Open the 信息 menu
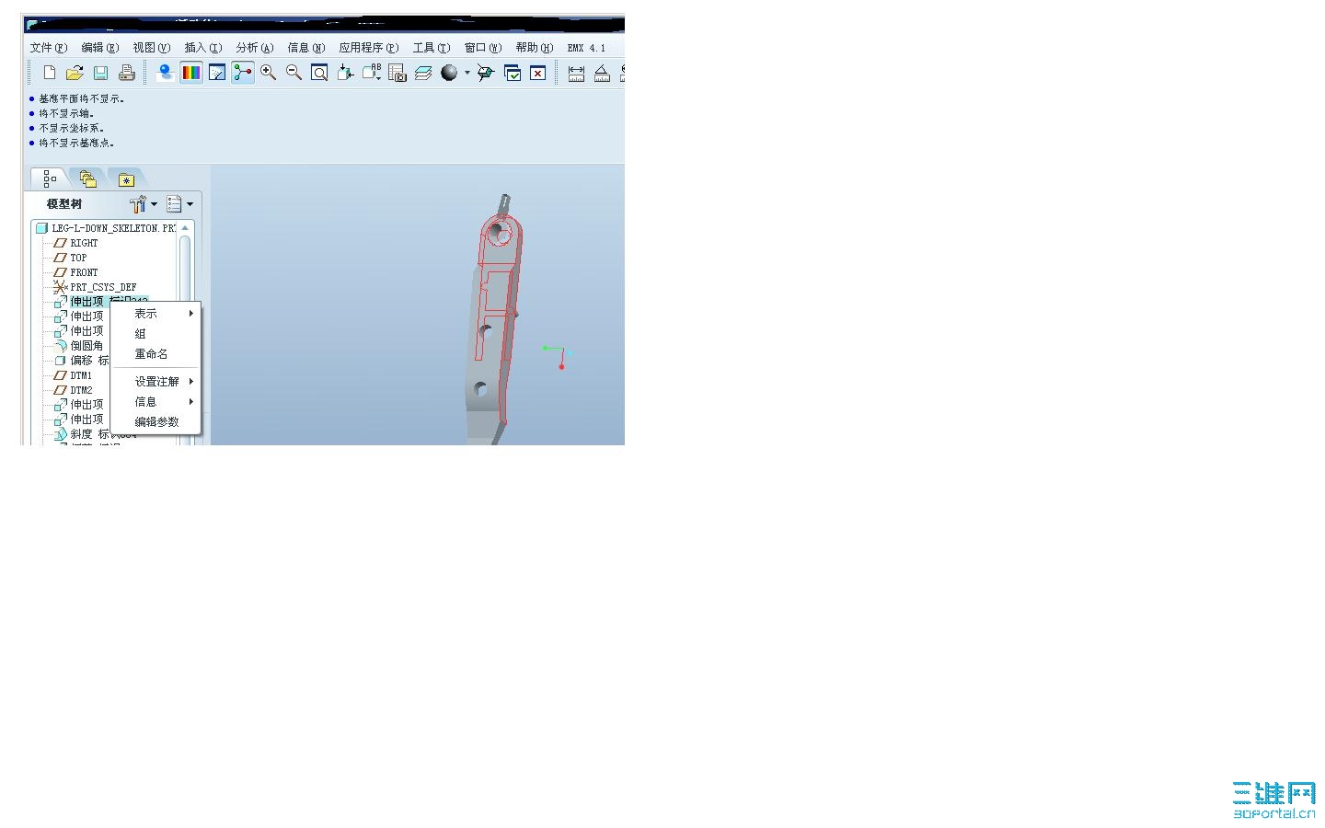 pyautogui.click(x=306, y=48)
